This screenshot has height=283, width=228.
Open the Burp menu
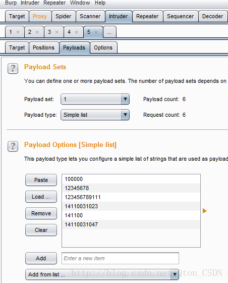point(11,3)
